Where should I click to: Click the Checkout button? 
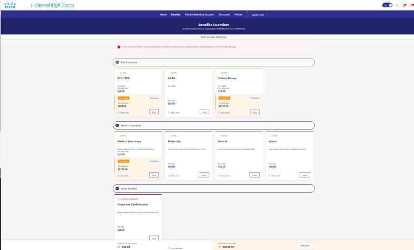tap(304, 246)
